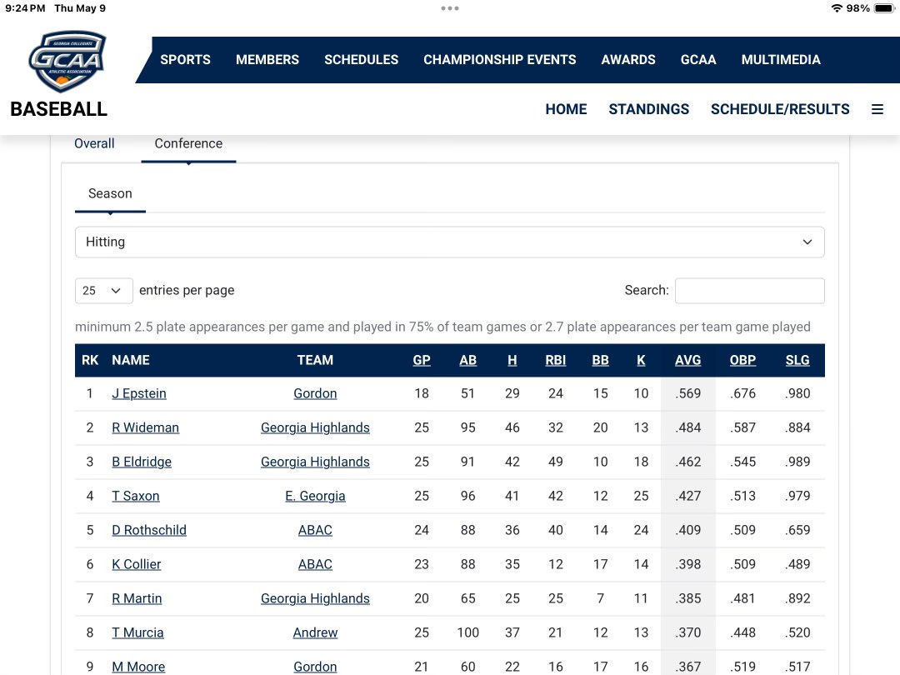
Task: Open Georgia Highlands link in Martin row
Action: click(315, 598)
